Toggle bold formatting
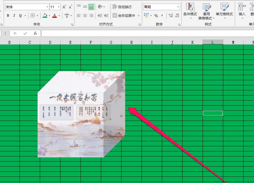254x183 pixels. click(8, 16)
